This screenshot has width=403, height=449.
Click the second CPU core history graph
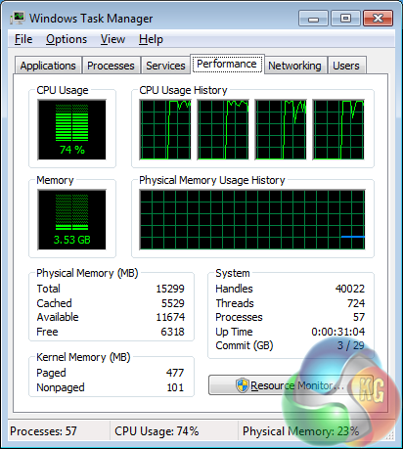tap(223, 129)
